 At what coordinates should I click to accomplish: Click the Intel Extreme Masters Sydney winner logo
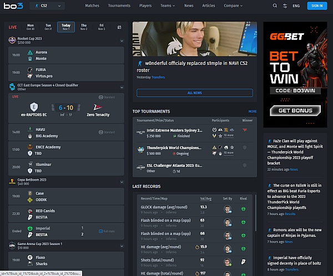coord(245,130)
